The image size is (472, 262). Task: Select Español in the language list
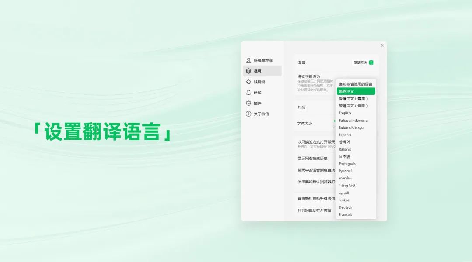pyautogui.click(x=355, y=135)
